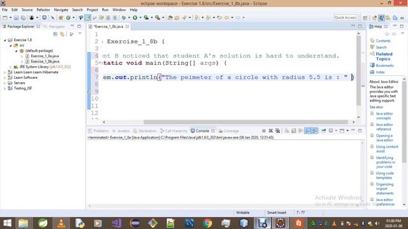Open Chrome from the Windows taskbar
The height and width of the screenshot is (229, 408).
click(207, 223)
